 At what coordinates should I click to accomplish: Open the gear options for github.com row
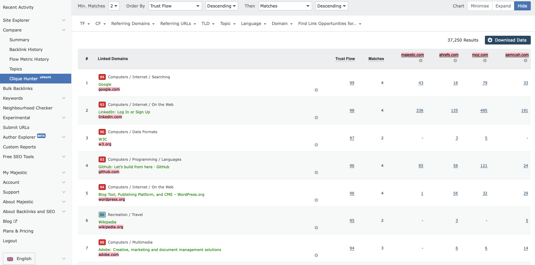click(x=316, y=172)
